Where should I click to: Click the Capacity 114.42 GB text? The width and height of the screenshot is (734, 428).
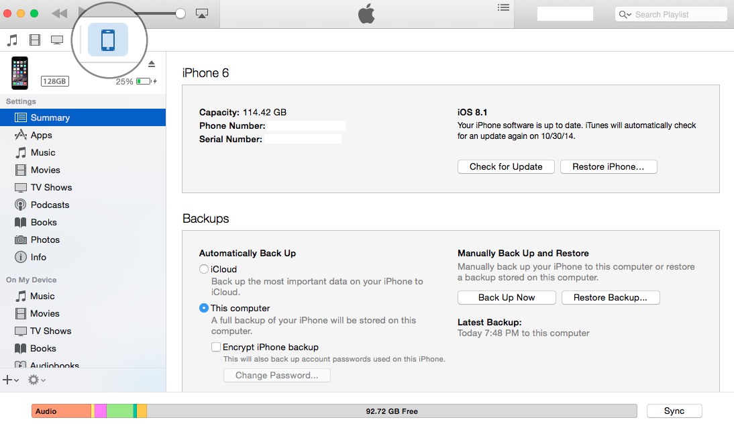click(x=242, y=113)
